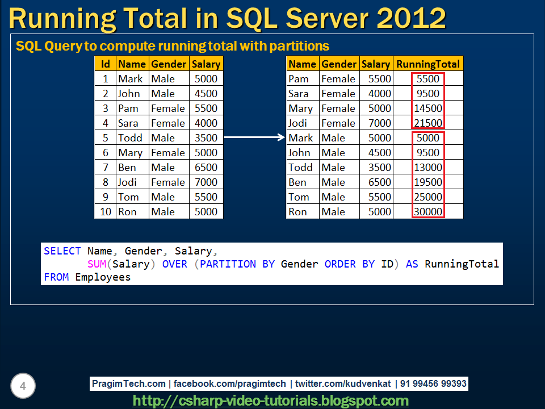This screenshot has height=409, width=545.
Task: Click the white arrow between the two tables
Action: (257, 137)
